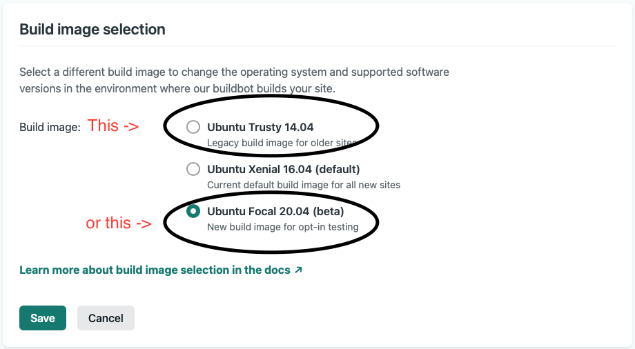Click the Build image: field label
Screen dimensions: 635x349
[50, 127]
